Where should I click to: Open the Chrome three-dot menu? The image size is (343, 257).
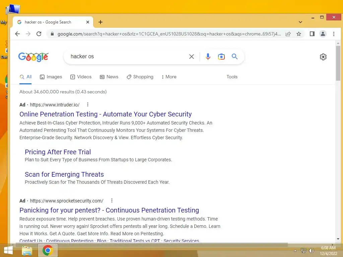point(334,34)
